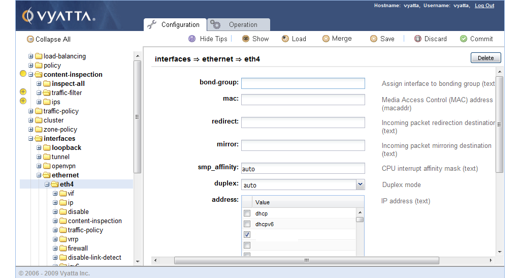Click the wrench icon on Configuration tab
The height and width of the screenshot is (278, 521).
[x=152, y=24]
